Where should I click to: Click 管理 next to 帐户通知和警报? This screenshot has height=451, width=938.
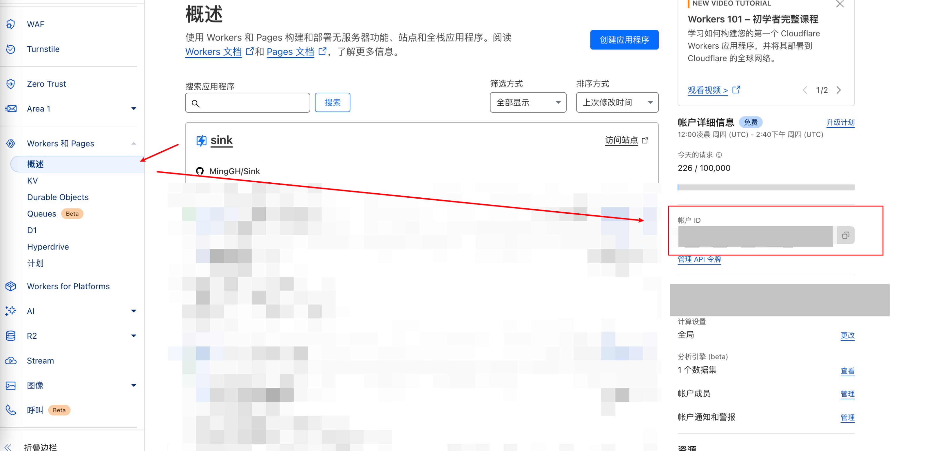click(x=847, y=417)
